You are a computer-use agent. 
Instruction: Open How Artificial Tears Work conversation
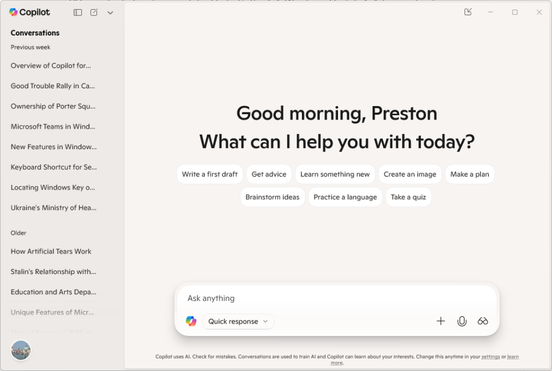51,251
